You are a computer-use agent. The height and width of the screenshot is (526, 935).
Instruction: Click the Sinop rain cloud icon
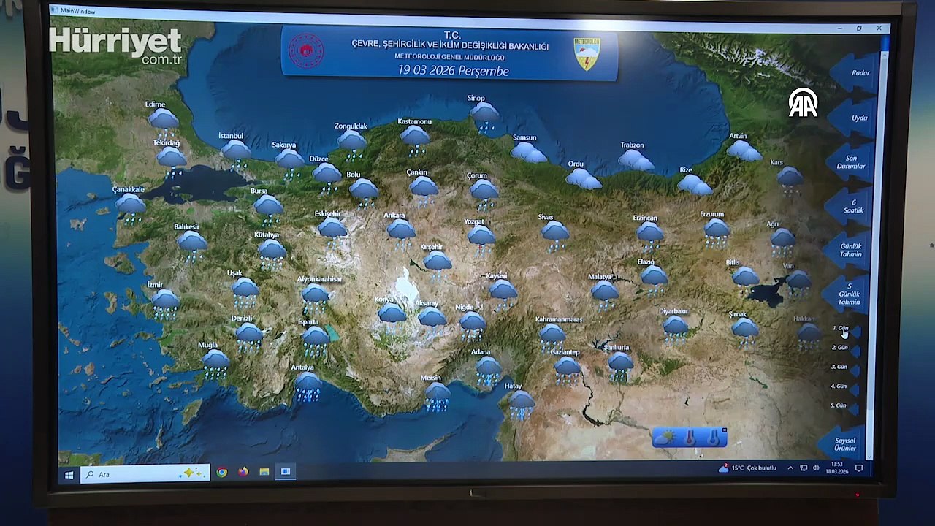[484, 117]
